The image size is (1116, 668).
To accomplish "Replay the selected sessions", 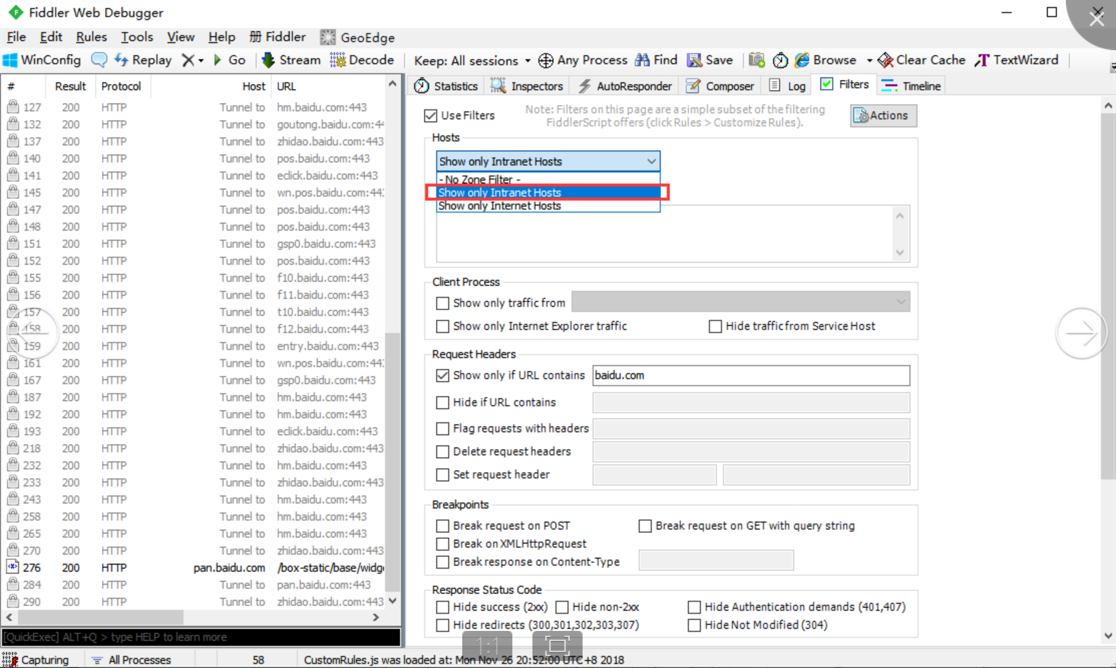I will 143,60.
